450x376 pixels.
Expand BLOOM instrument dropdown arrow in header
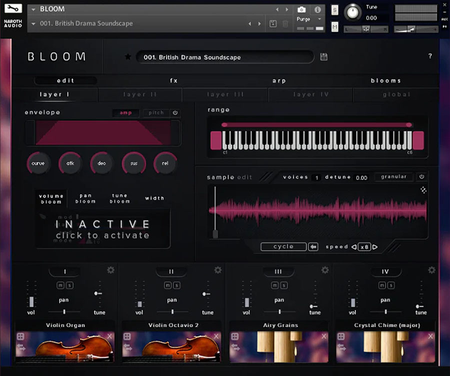point(33,9)
